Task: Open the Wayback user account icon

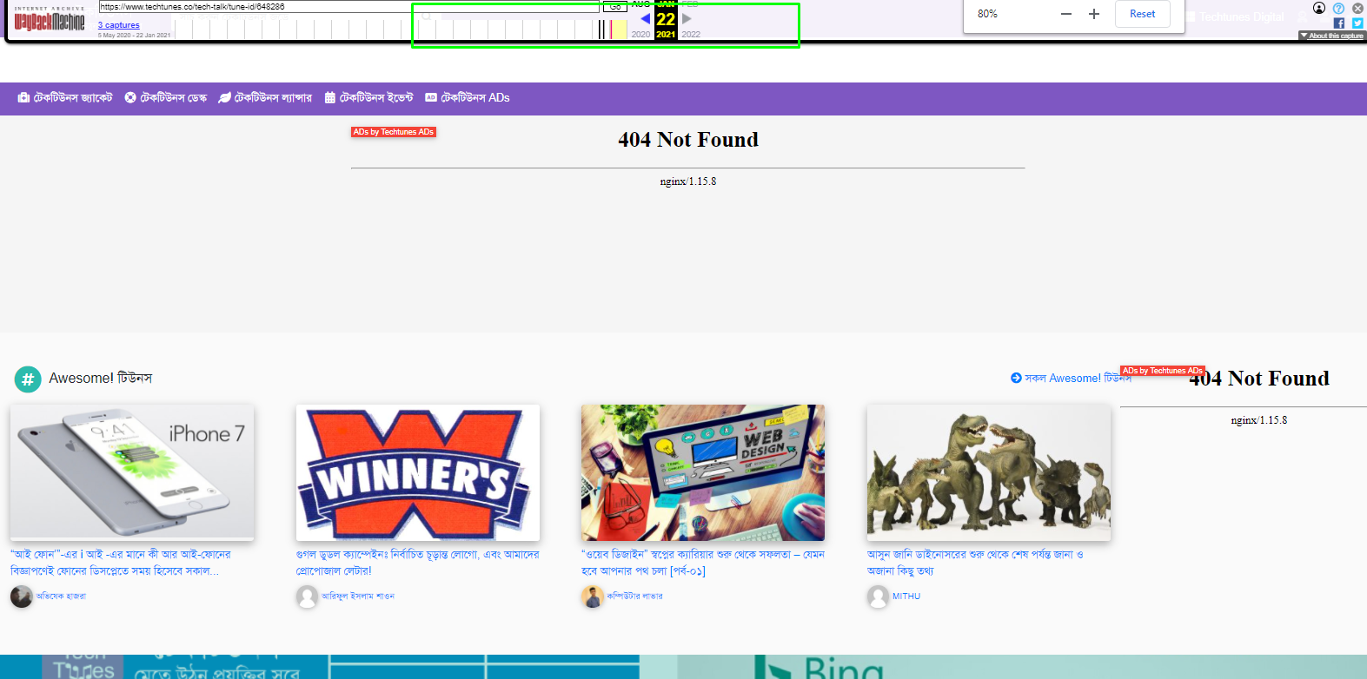Action: [x=1319, y=8]
